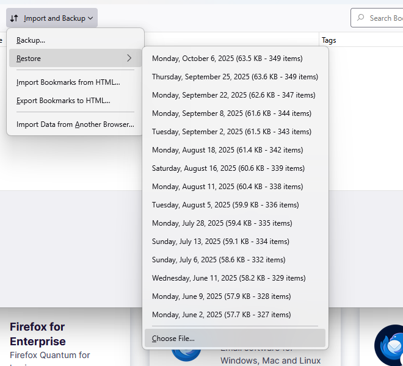The height and width of the screenshot is (366, 403).
Task: Click the Restore submenu chevron arrow
Action: pos(129,59)
